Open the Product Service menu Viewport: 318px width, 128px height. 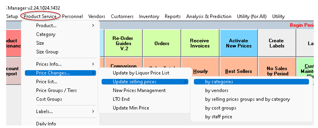click(40, 16)
